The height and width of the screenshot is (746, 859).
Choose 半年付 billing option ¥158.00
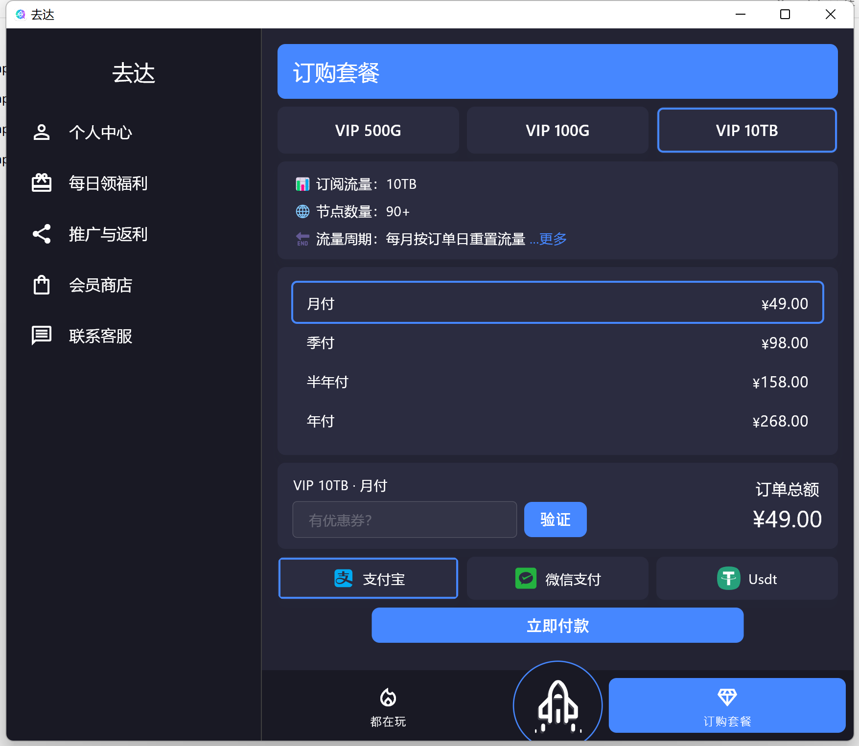click(x=557, y=382)
